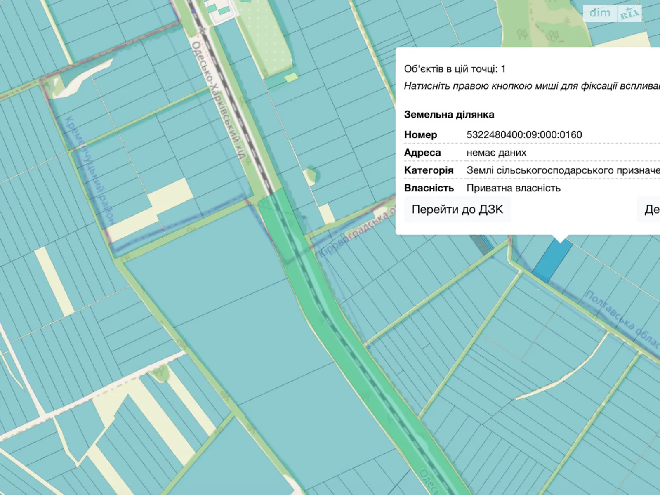Screen dimensions: 660x495
Task: Select the highlighted dark blue land parcel
Action: (x=552, y=261)
